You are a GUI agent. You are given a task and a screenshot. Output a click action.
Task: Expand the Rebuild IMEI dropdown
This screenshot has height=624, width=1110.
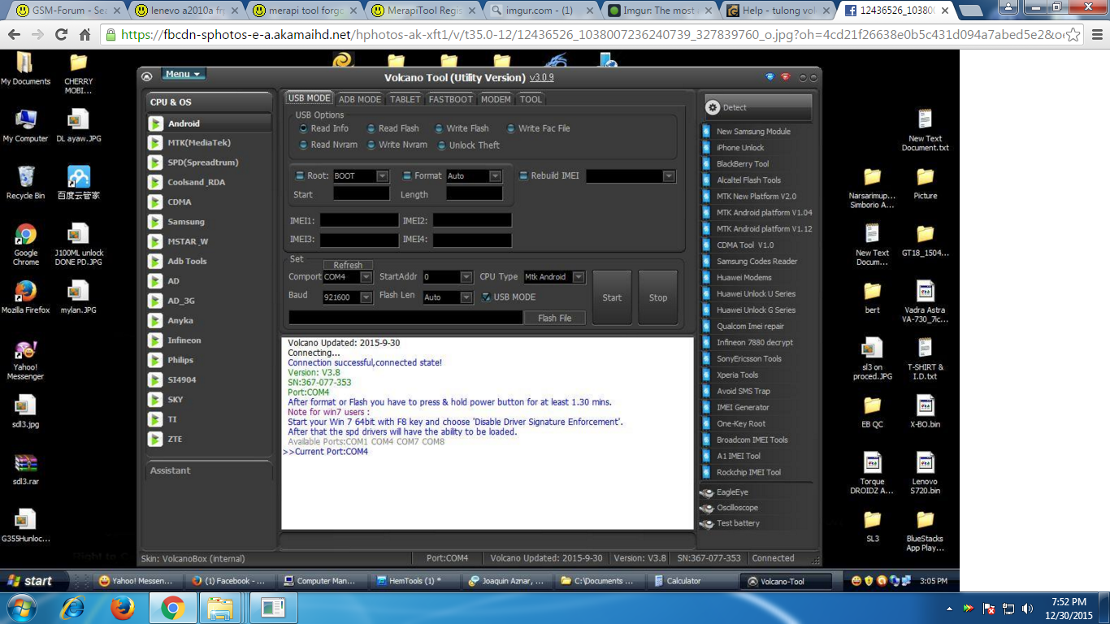coord(669,176)
